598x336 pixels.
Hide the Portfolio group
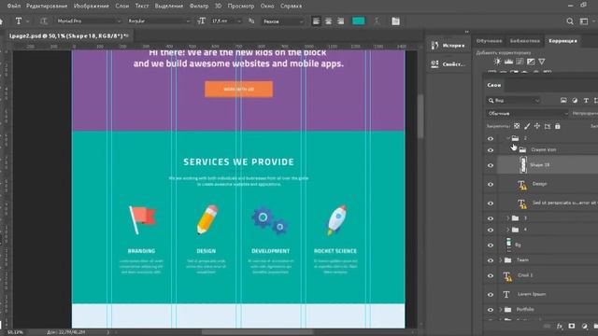pos(491,310)
